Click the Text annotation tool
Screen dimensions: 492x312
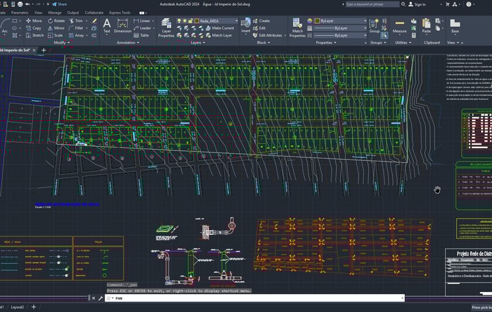(x=106, y=25)
